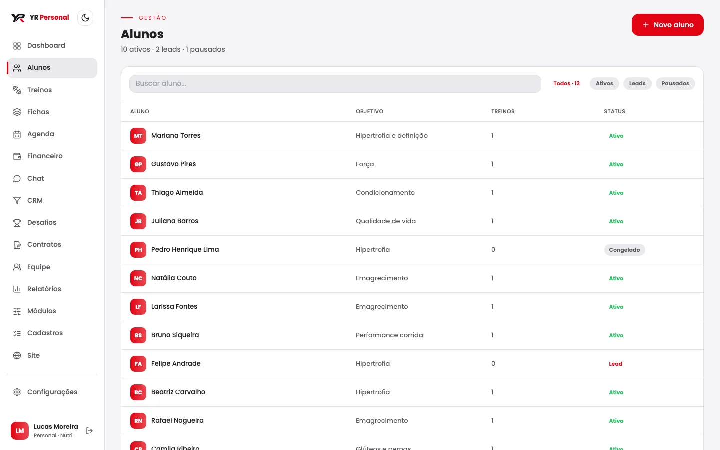This screenshot has height=450, width=720.
Task: Log out using the exit icon
Action: [x=89, y=431]
